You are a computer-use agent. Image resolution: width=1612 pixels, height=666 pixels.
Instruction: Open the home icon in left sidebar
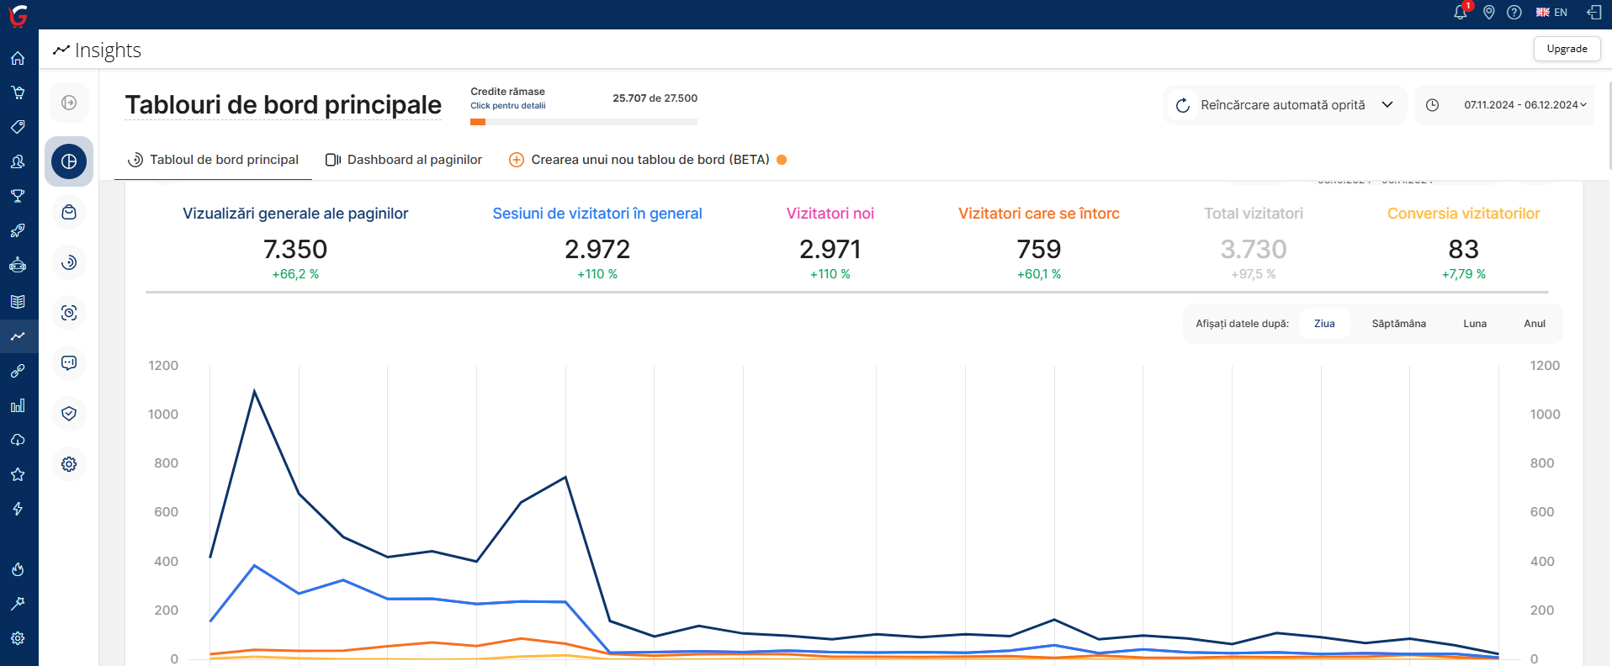click(18, 59)
